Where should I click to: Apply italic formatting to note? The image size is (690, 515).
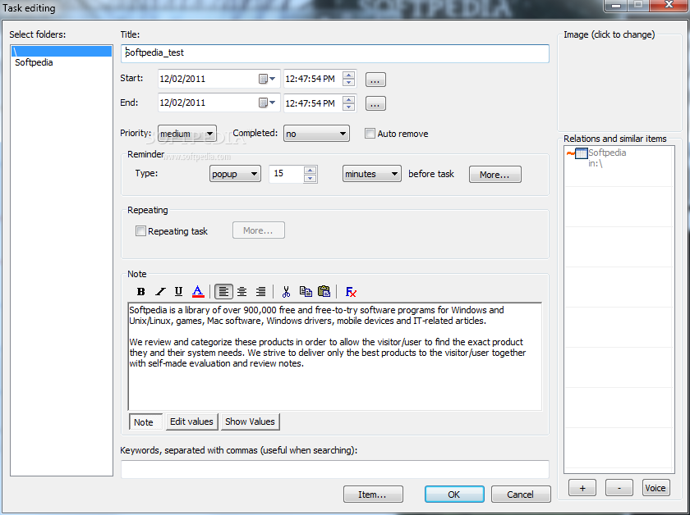point(160,291)
